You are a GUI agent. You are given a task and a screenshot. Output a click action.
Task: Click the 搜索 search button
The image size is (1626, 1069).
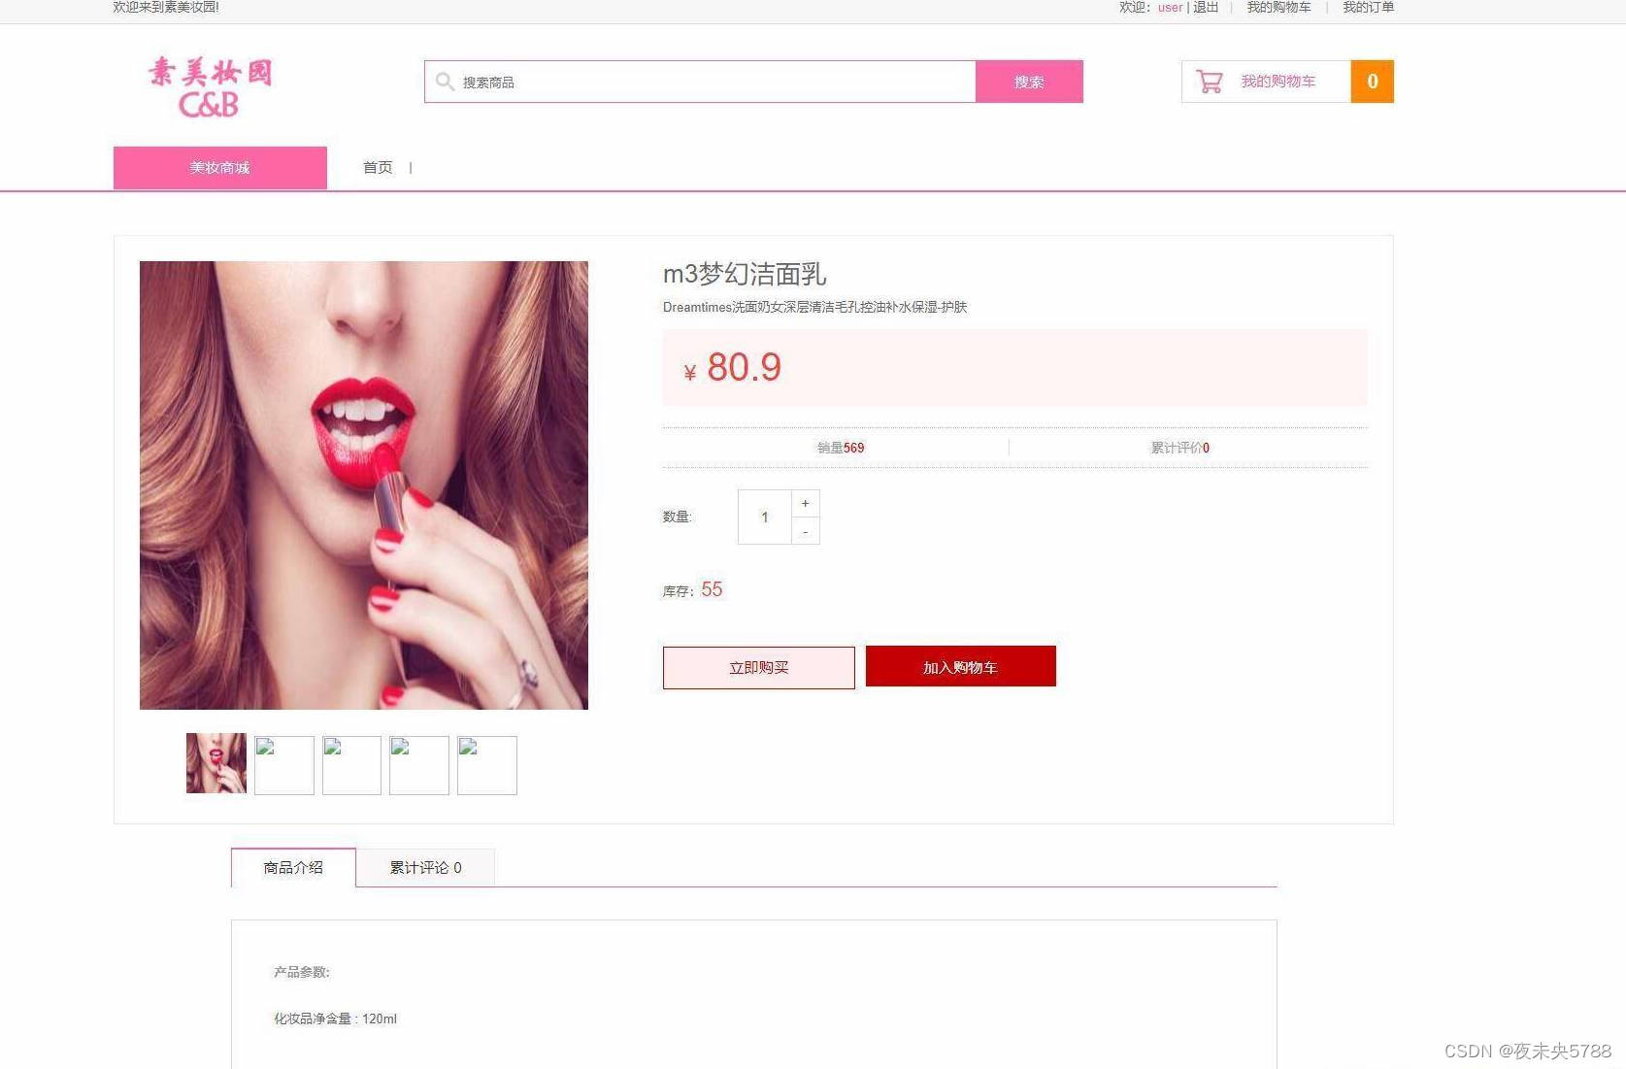coord(1029,82)
